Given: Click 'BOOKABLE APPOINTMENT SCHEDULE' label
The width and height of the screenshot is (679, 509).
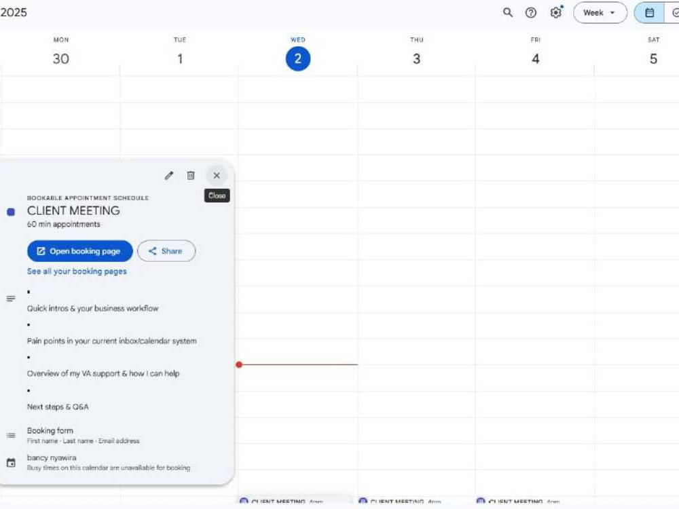Looking at the screenshot, I should pos(88,197).
